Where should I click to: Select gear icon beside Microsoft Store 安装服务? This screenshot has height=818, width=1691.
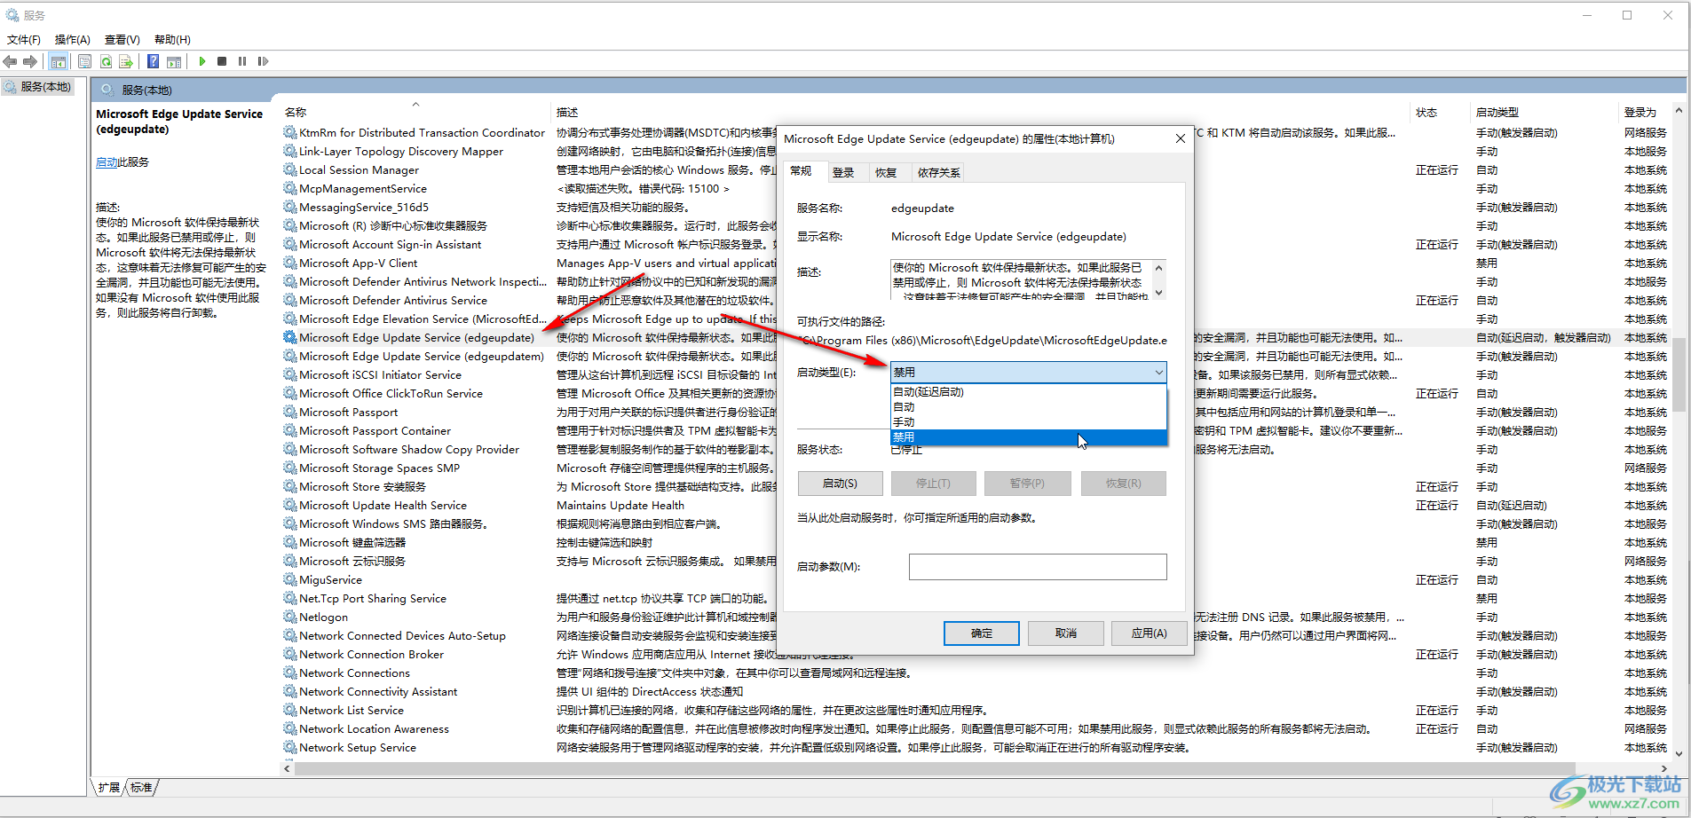coord(290,486)
